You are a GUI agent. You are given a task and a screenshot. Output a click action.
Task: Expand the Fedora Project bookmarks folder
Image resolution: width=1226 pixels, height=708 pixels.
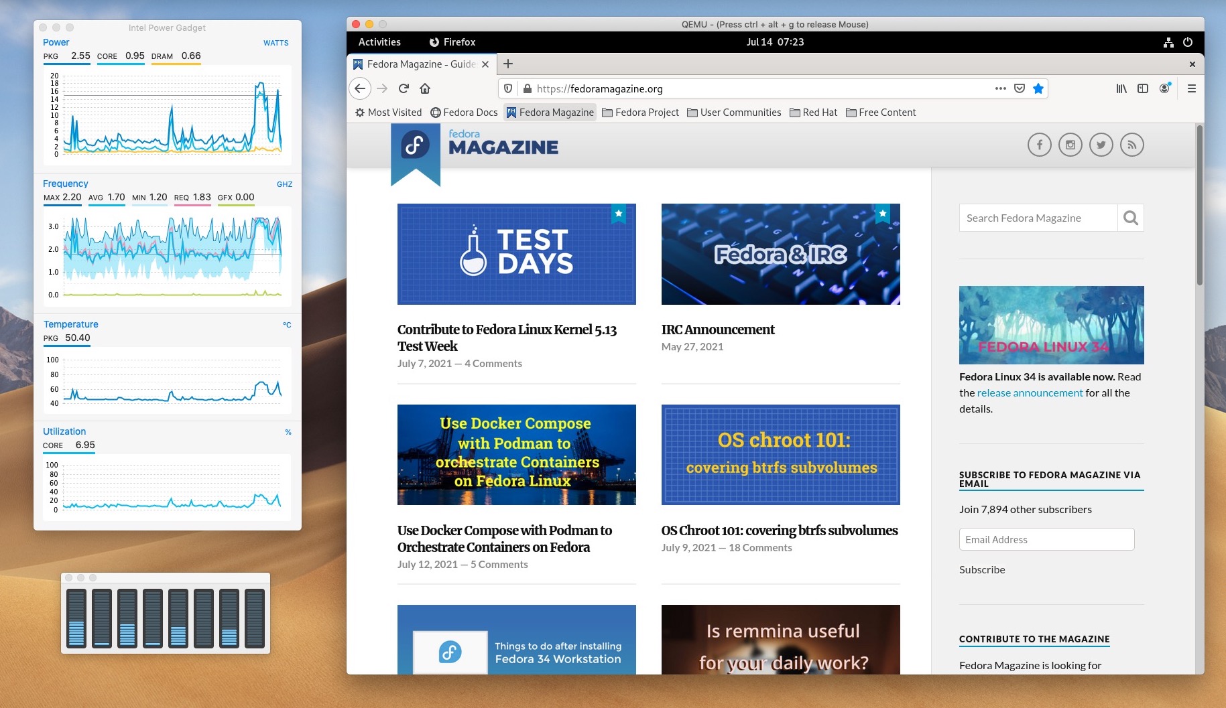coord(641,113)
